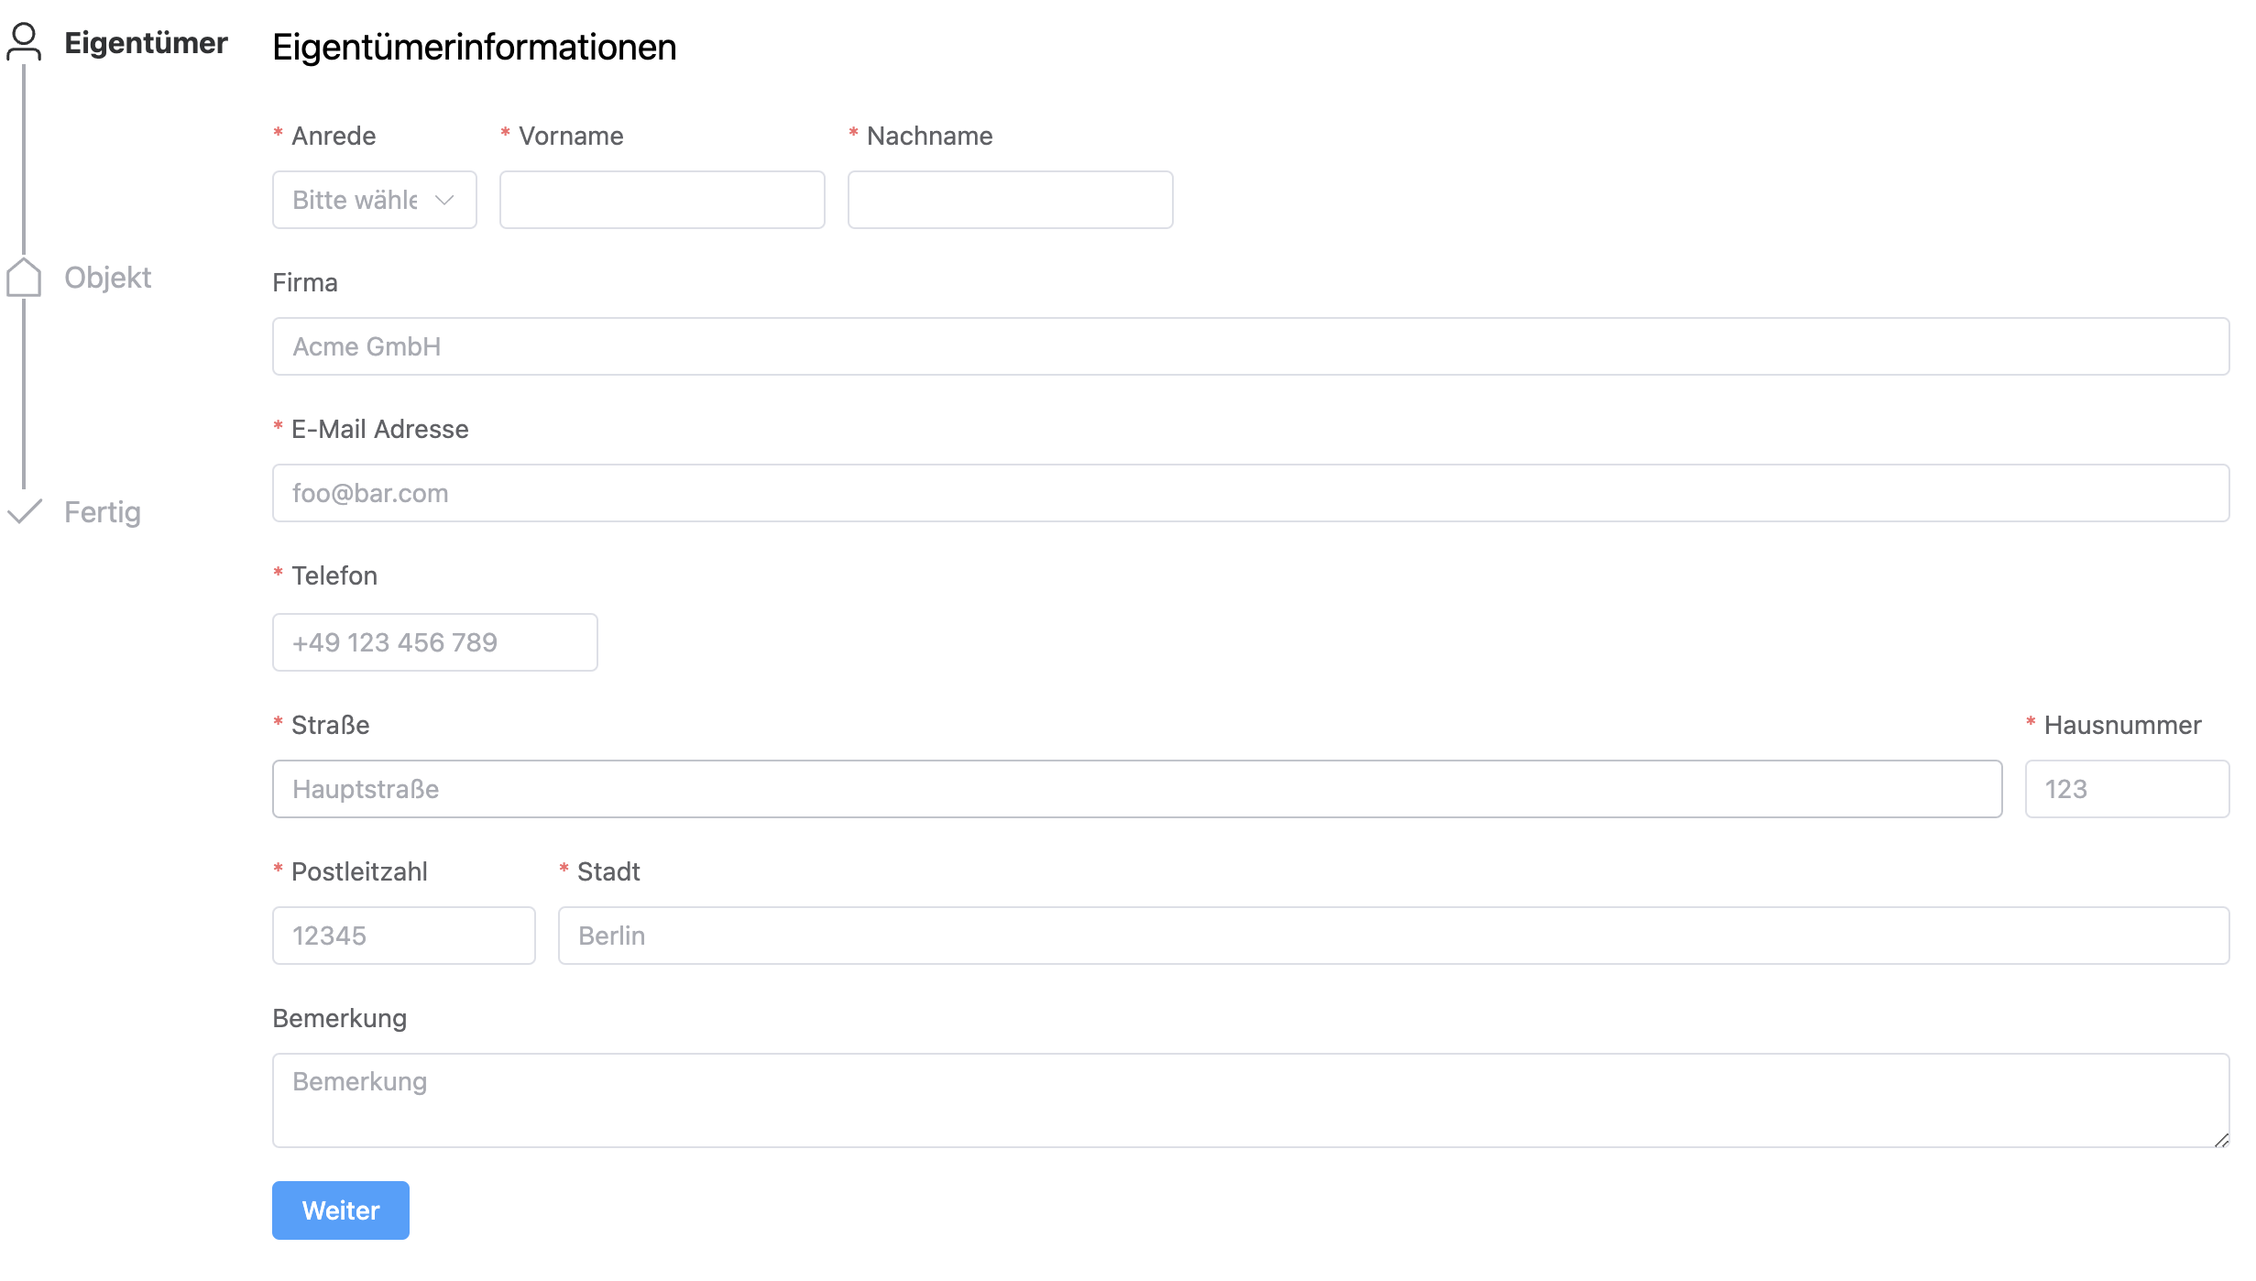Focus the Vorname input field

coord(662,200)
